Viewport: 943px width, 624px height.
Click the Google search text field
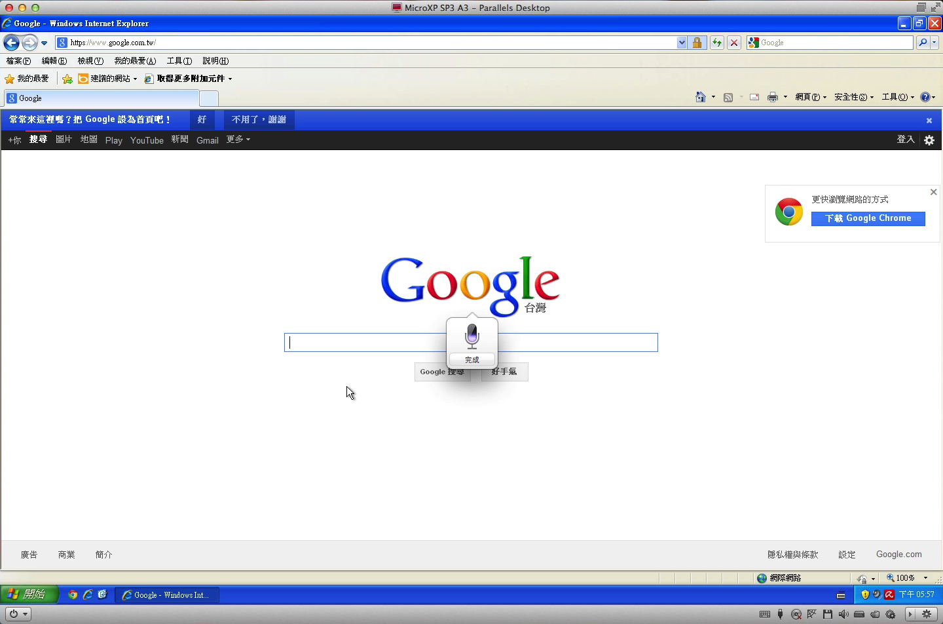pyautogui.click(x=471, y=343)
